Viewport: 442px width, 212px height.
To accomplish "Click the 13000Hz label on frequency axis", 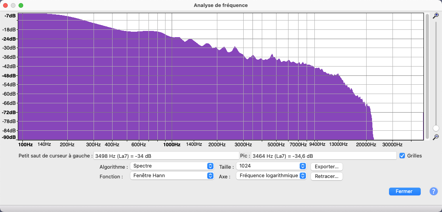I will point(338,144).
